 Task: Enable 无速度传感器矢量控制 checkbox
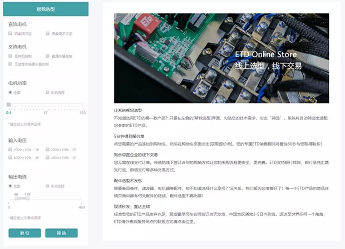[x=10, y=64]
